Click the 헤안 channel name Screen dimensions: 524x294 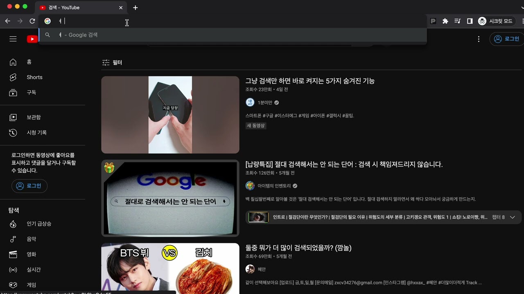point(262,269)
